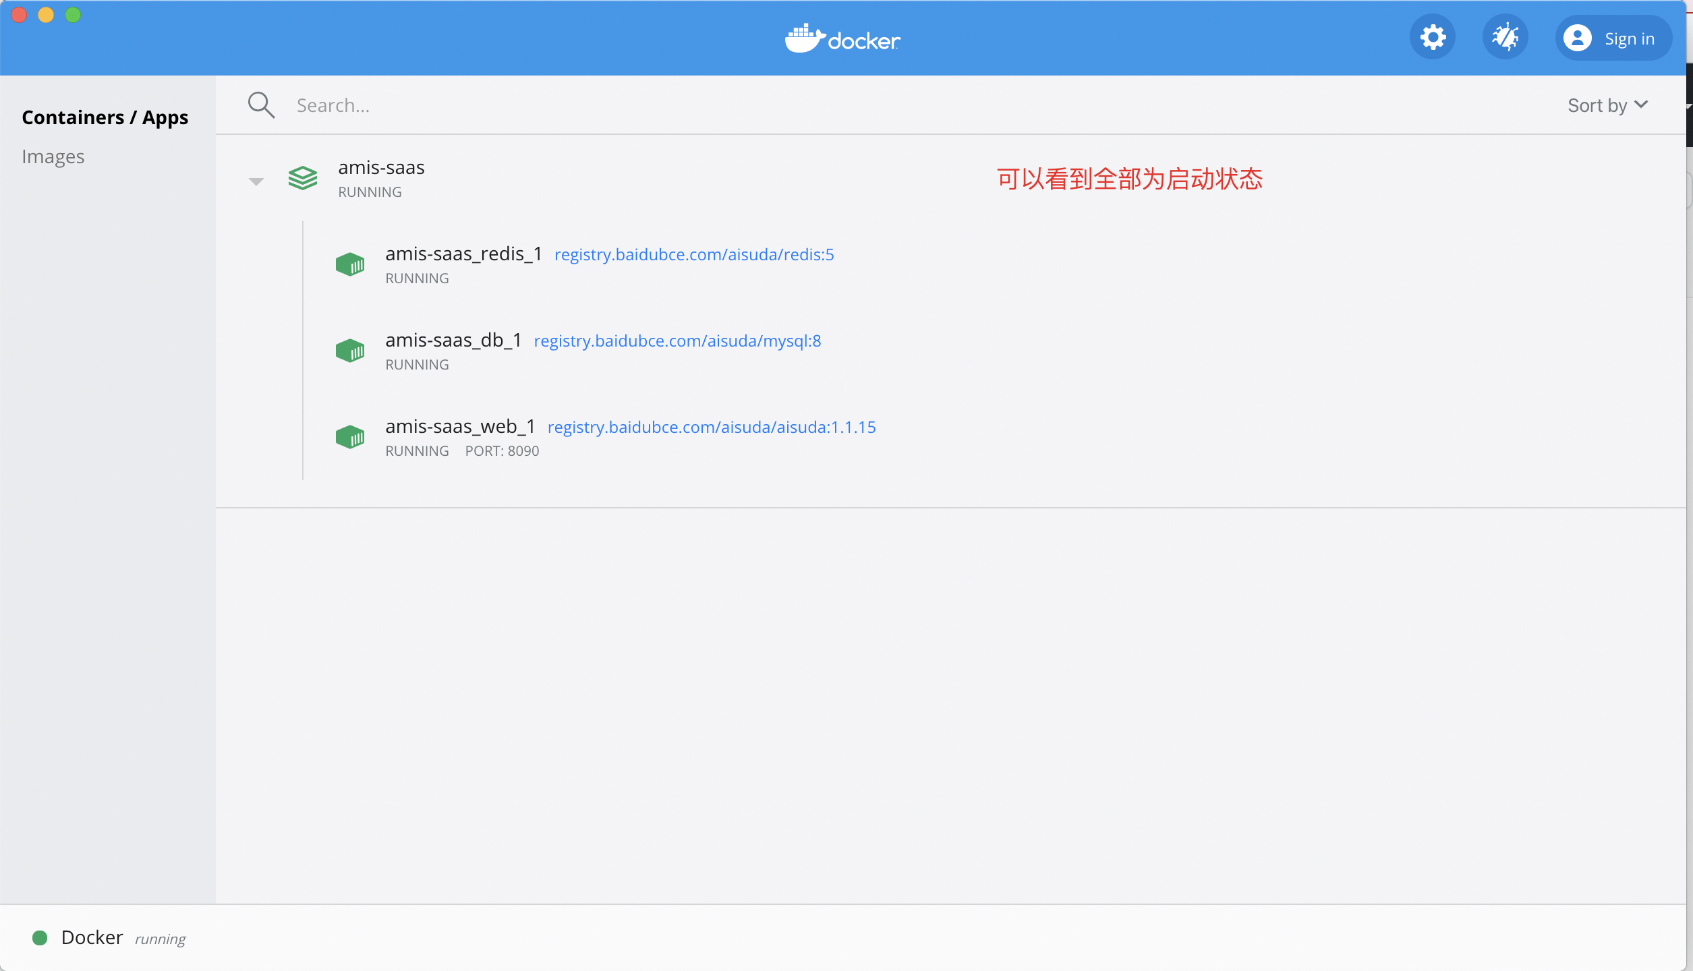
Task: Click the amis-saas_web_1 container icon
Action: coord(350,437)
